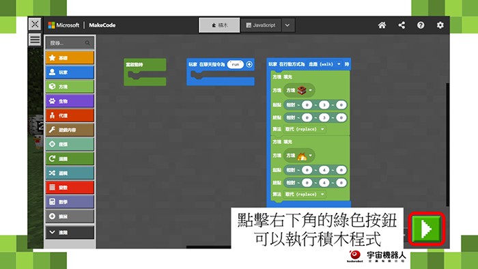Open the 方塊 blocks cube category

[x=70, y=87]
